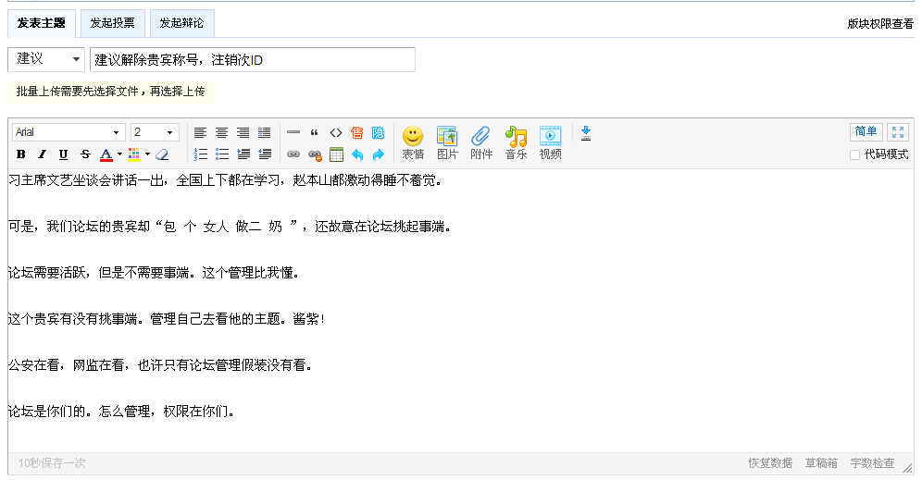Insert a numbered list
The height and width of the screenshot is (480, 922).
pyautogui.click(x=201, y=154)
